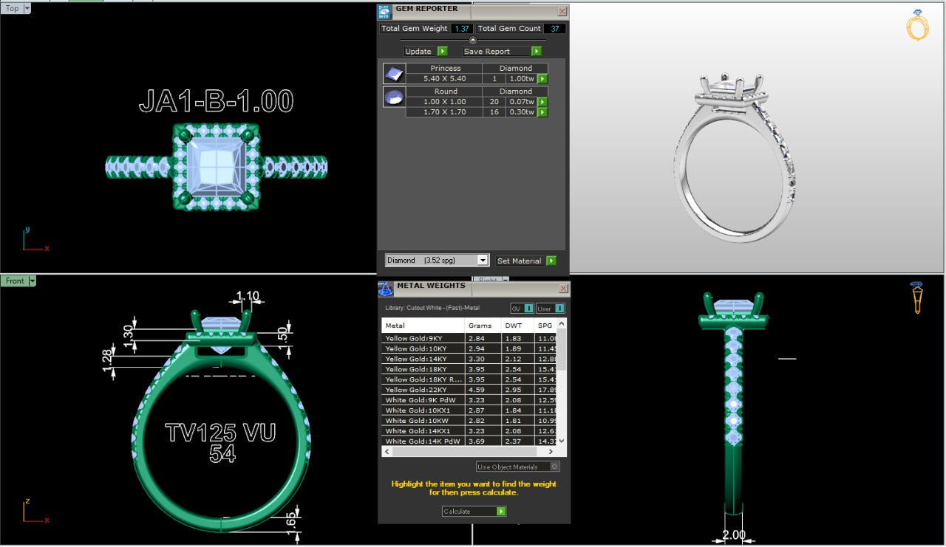Select the Yellow Gold:18KY R... row

[469, 379]
